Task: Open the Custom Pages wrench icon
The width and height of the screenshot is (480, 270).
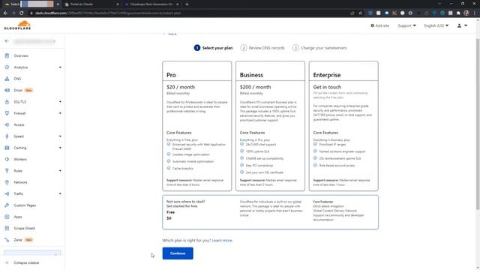Action: tap(7, 205)
